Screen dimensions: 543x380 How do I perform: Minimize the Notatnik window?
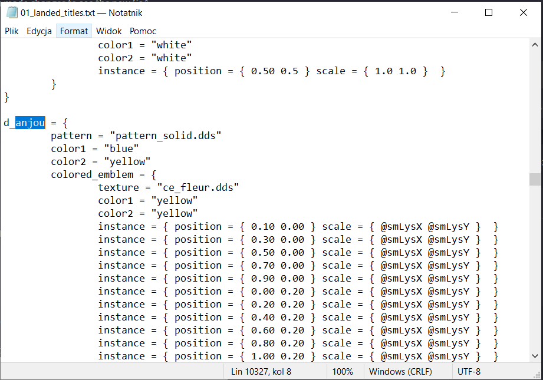455,12
